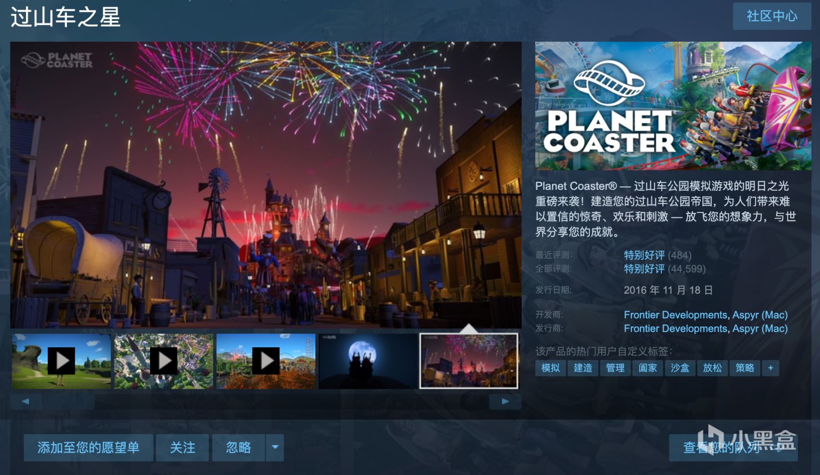This screenshot has height=475, width=820.
Task: Select the 沙盒 tag
Action: 680,368
